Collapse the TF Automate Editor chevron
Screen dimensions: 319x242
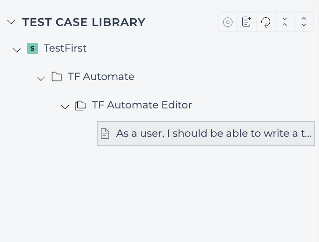pyautogui.click(x=65, y=107)
